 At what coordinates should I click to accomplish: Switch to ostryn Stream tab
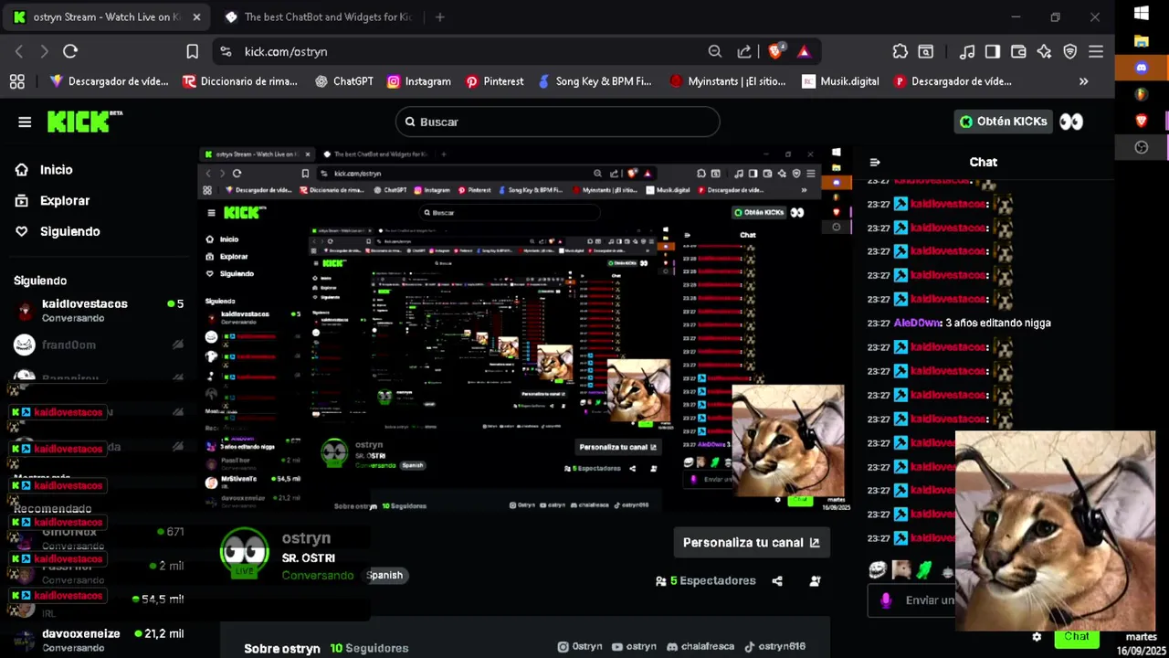click(x=108, y=17)
